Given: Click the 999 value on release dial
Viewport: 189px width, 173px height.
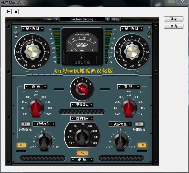Looking at the screenshot, I should point(95,143).
